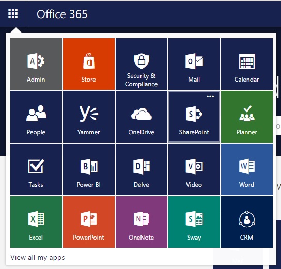Image resolution: width=281 pixels, height=269 pixels.
Task: Open the Calendar tile
Action: click(x=247, y=64)
